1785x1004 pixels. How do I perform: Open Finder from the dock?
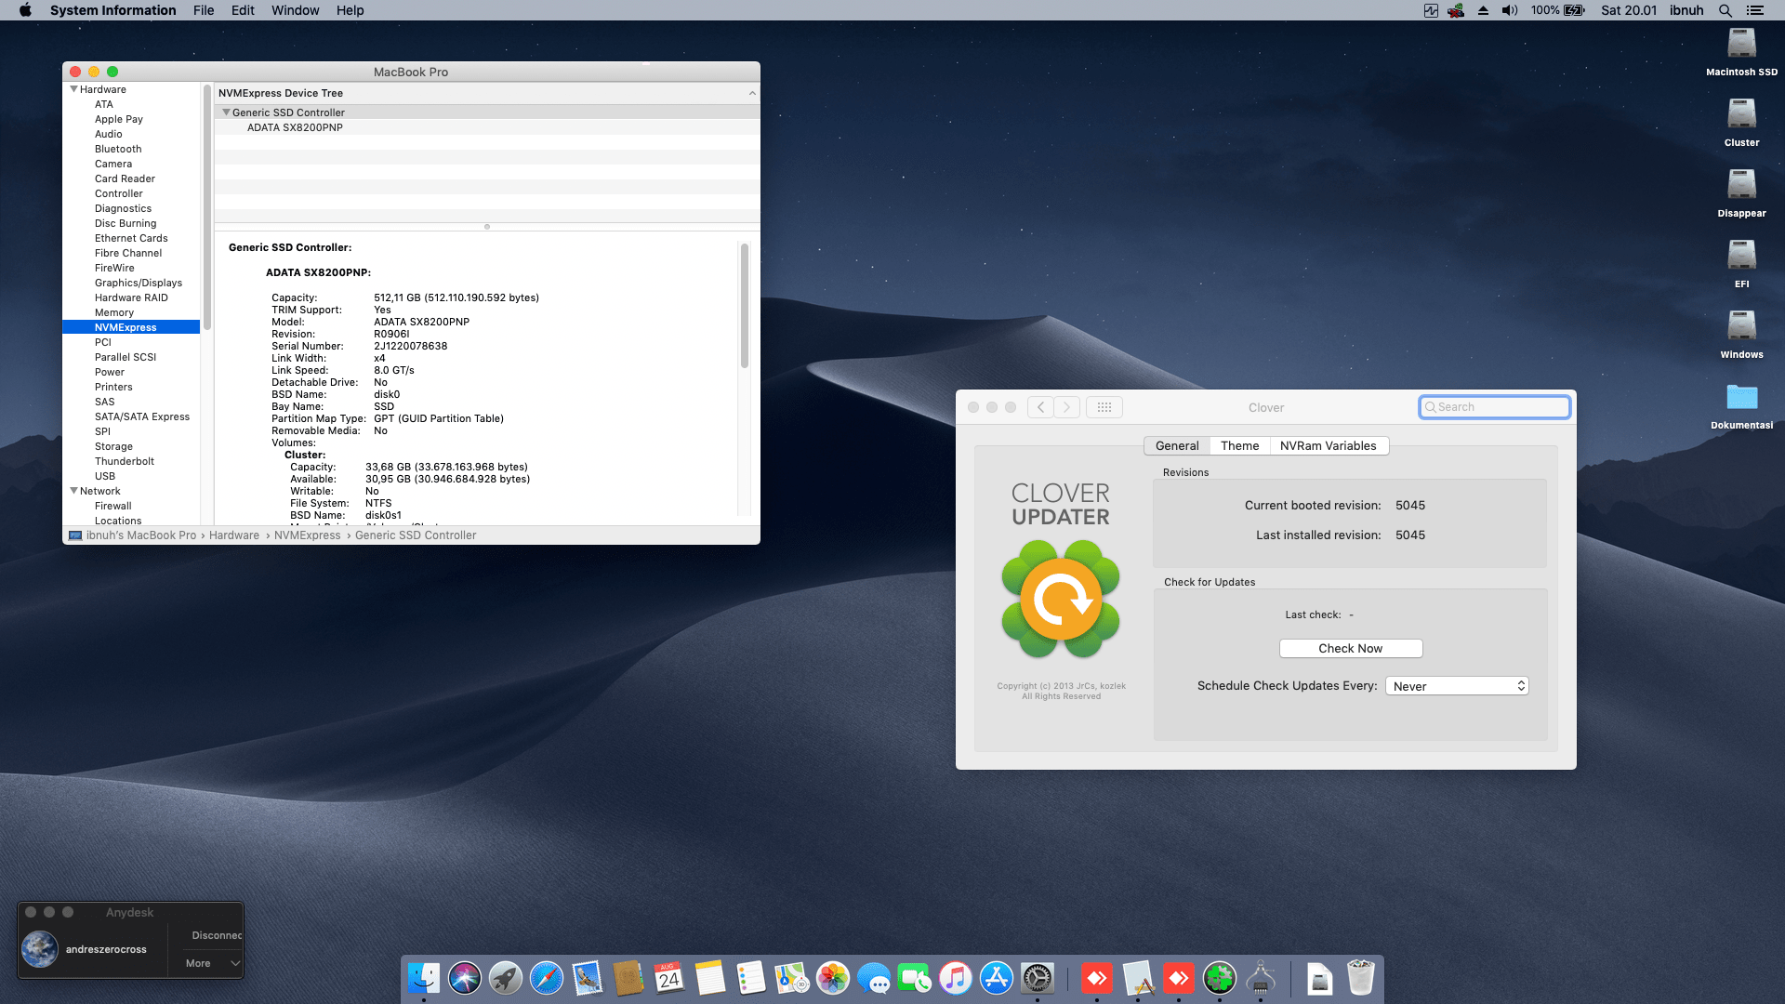pos(424,978)
